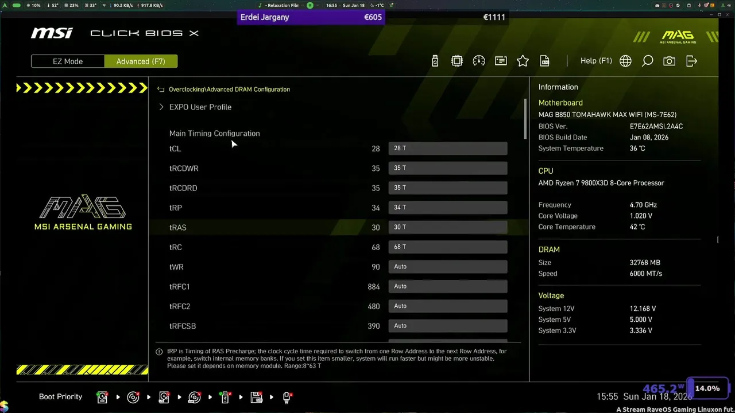Open the speedometer overclocking icon
735x413 pixels.
(x=479, y=61)
